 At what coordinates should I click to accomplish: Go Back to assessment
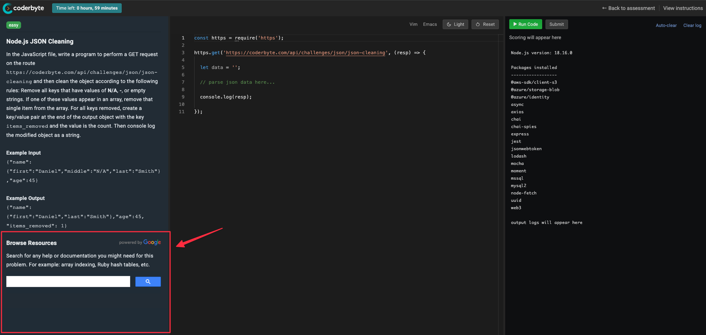[628, 8]
